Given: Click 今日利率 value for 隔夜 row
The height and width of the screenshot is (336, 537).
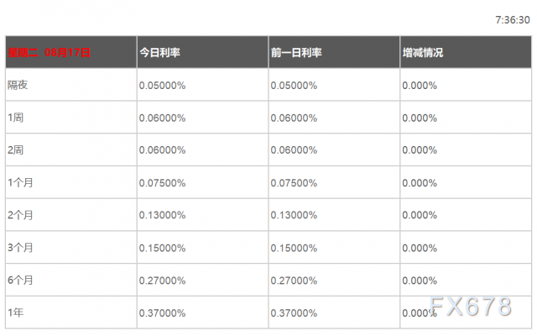Looking at the screenshot, I should click(x=163, y=85).
